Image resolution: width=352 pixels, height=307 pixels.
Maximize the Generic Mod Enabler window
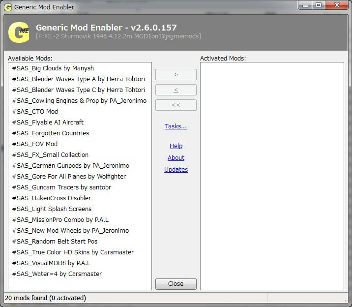click(x=319, y=5)
